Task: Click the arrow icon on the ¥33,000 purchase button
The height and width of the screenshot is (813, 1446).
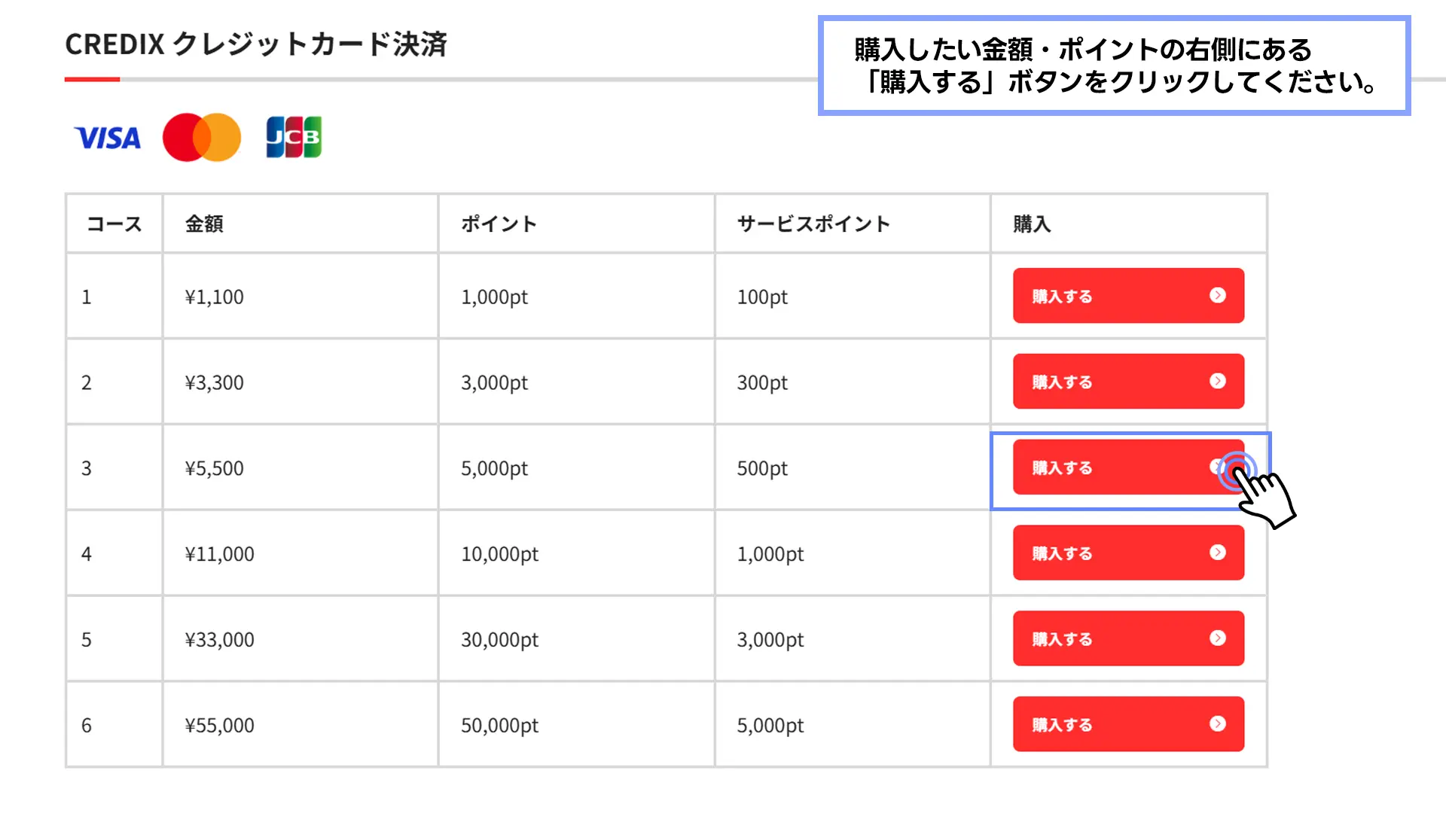Action: click(x=1218, y=638)
